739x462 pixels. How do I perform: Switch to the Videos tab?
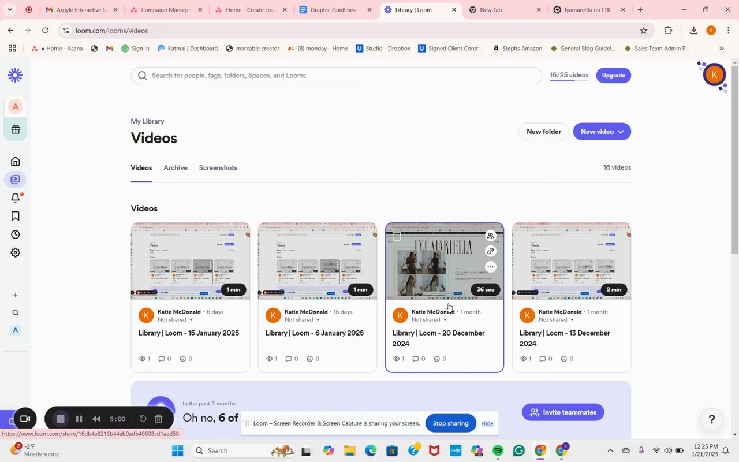click(141, 168)
